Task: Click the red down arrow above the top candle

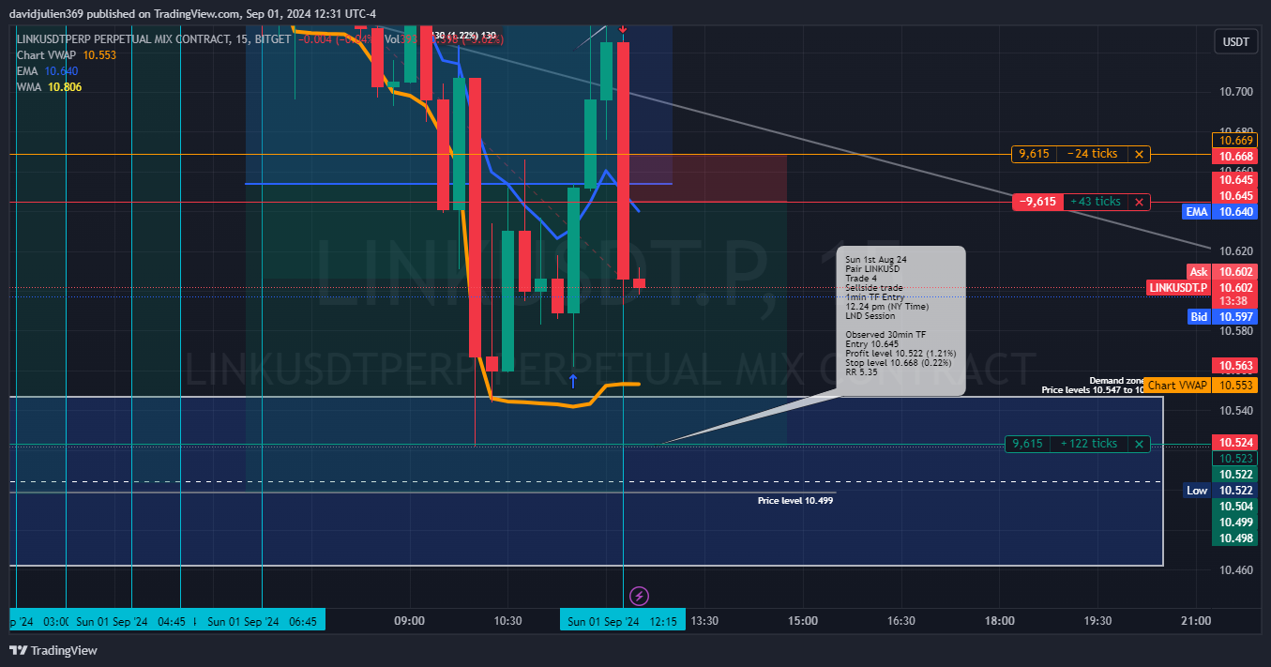Action: coord(623,30)
